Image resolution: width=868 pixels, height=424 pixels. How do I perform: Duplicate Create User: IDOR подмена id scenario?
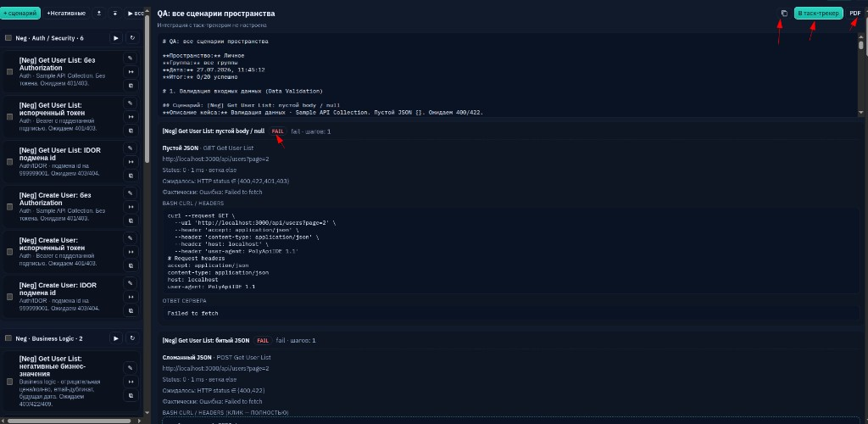[131, 311]
